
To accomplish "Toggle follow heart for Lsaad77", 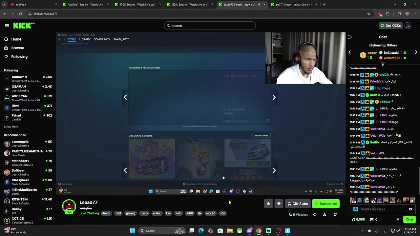I will (x=279, y=204).
